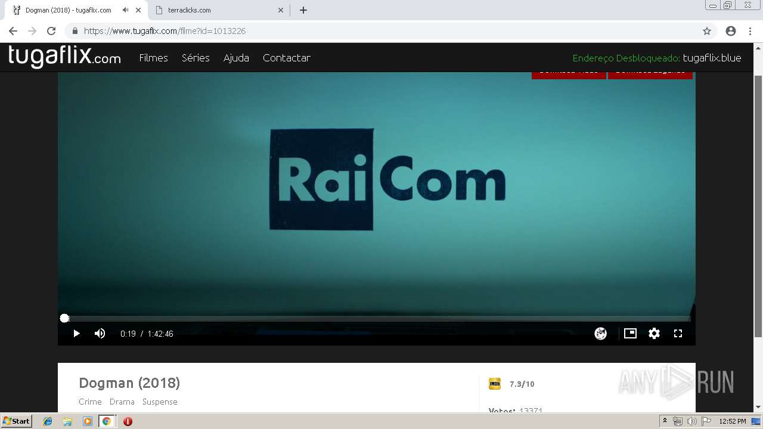Open the Windows Start menu
Screen dimensions: 763x429
[17, 421]
